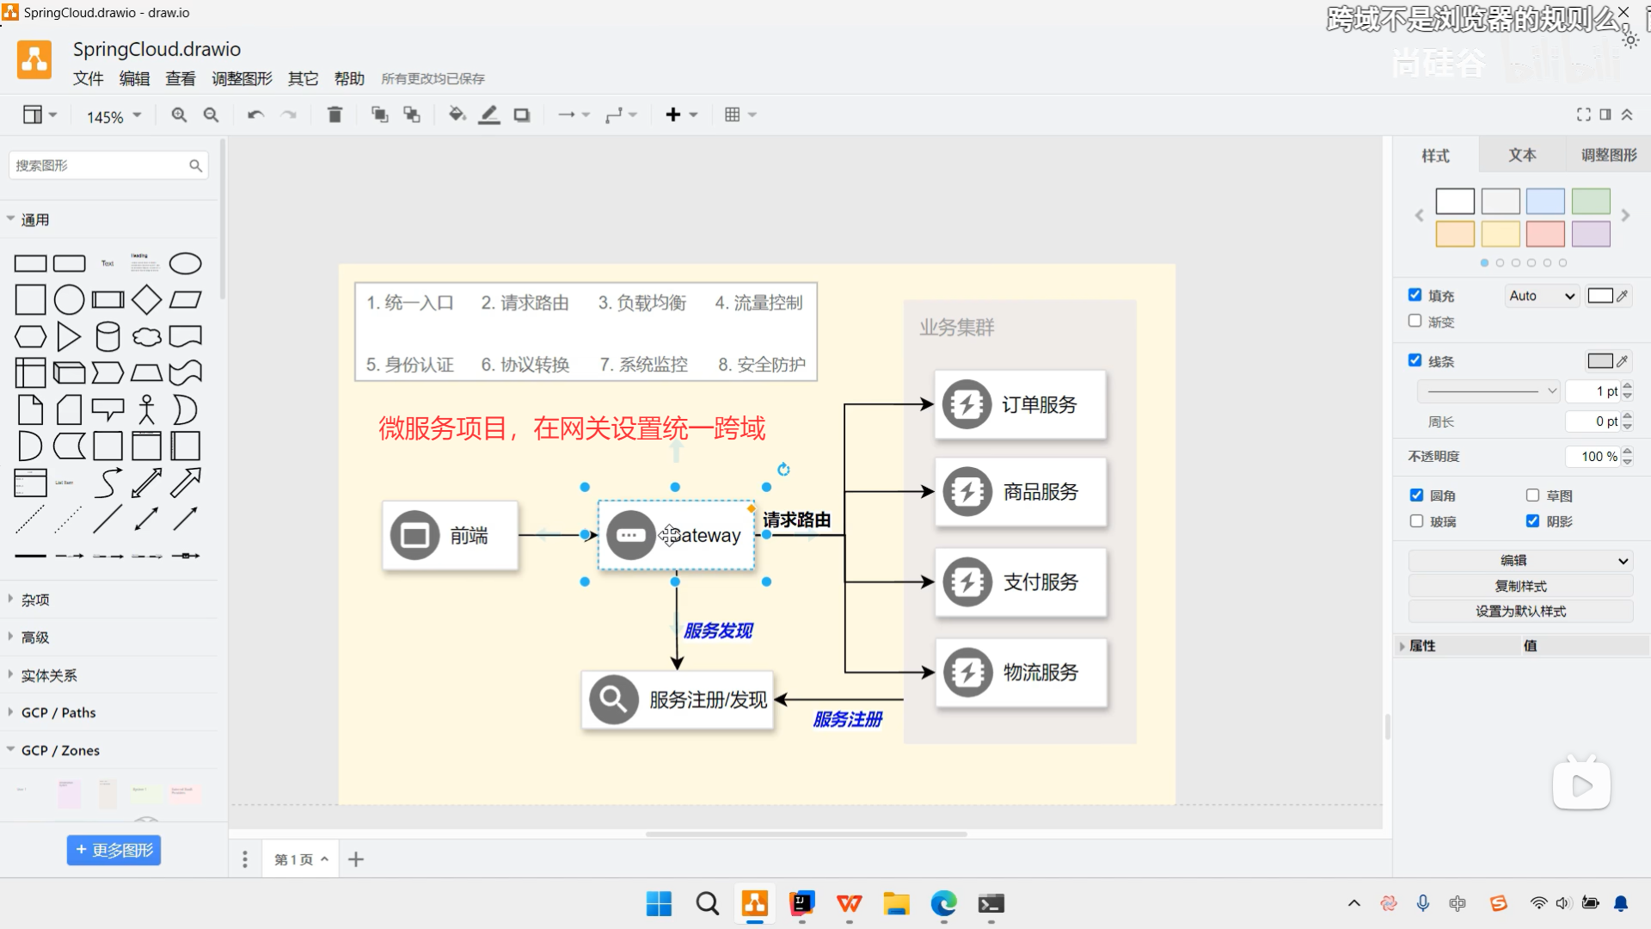This screenshot has width=1651, height=929.
Task: Click the line color pencil icon
Action: 489,114
